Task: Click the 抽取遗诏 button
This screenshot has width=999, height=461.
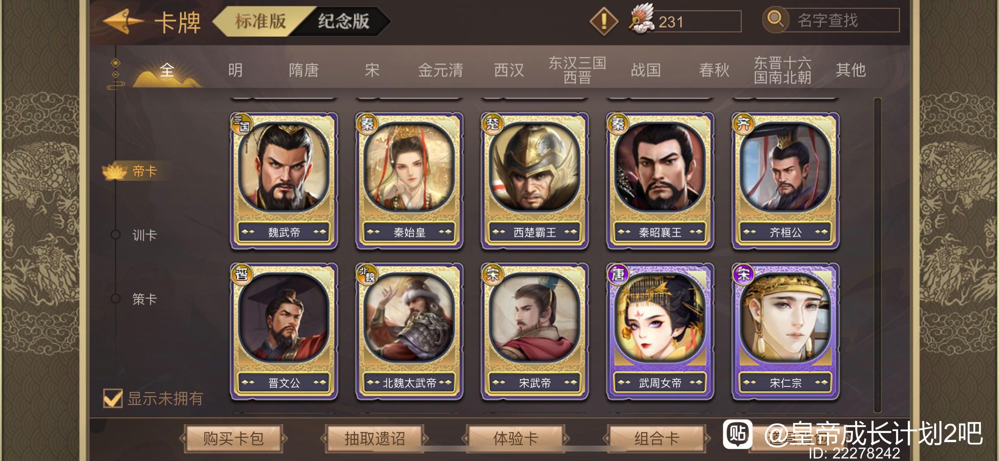Action: point(374,438)
